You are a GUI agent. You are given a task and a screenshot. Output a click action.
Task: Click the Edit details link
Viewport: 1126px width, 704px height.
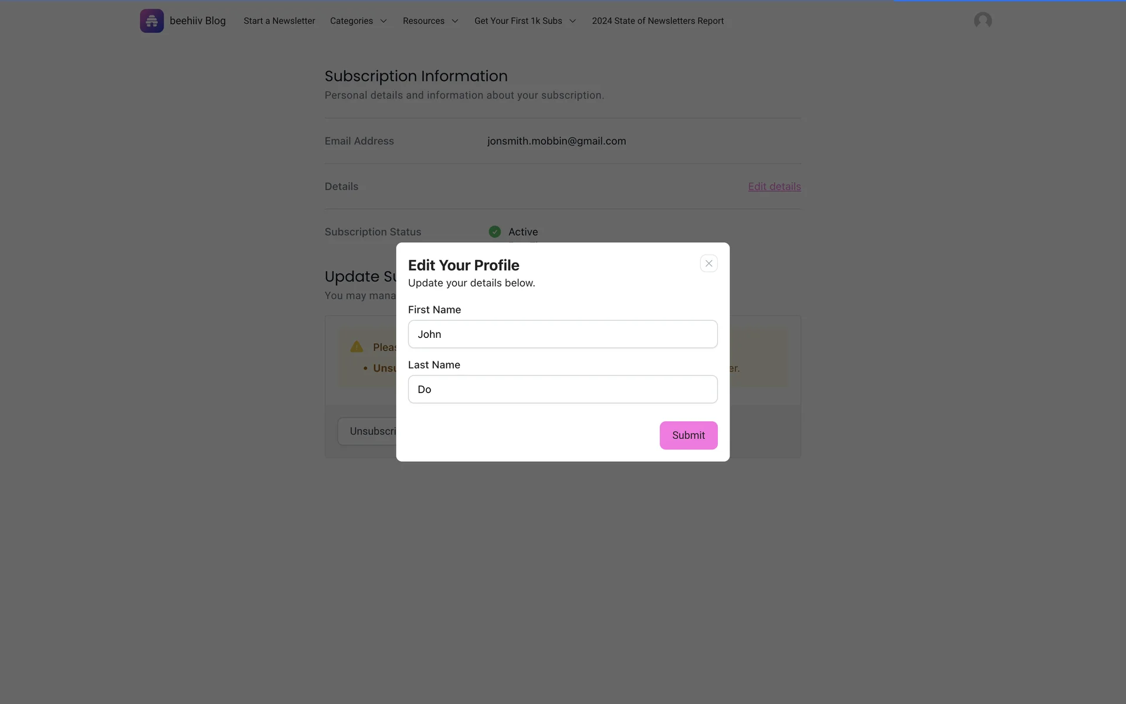click(774, 187)
